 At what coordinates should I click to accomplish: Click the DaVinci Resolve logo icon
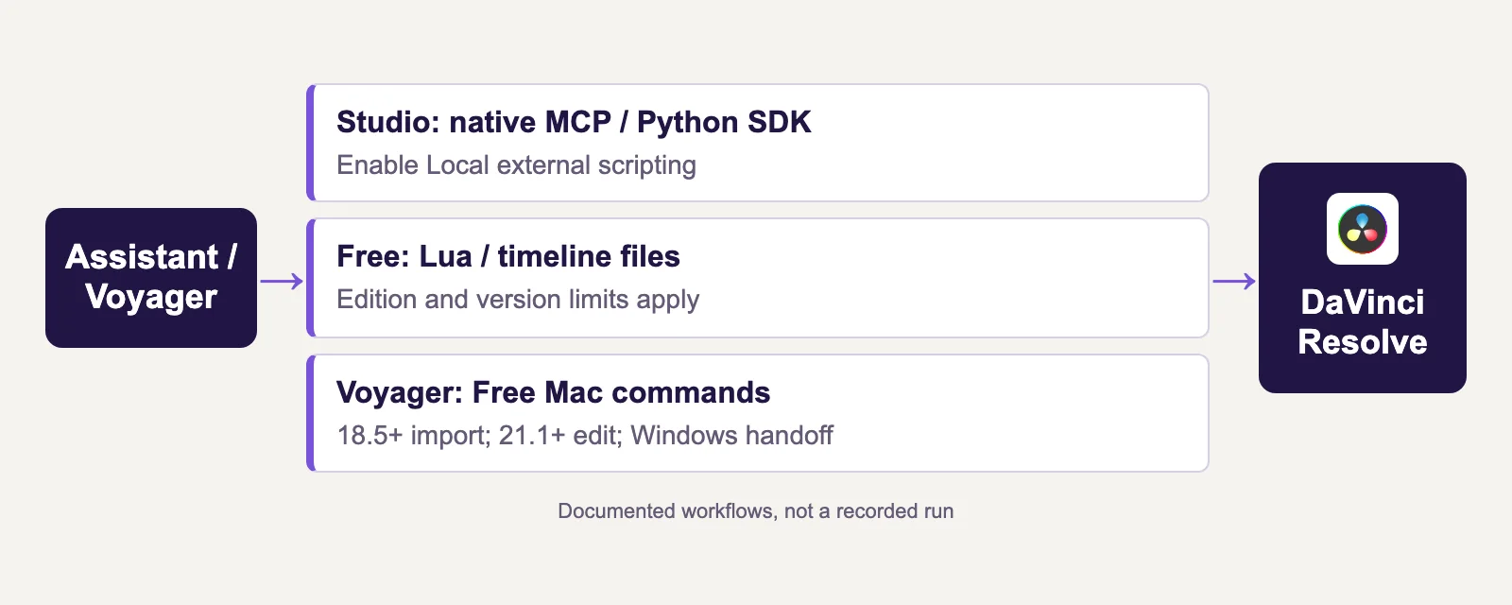coord(1362,229)
